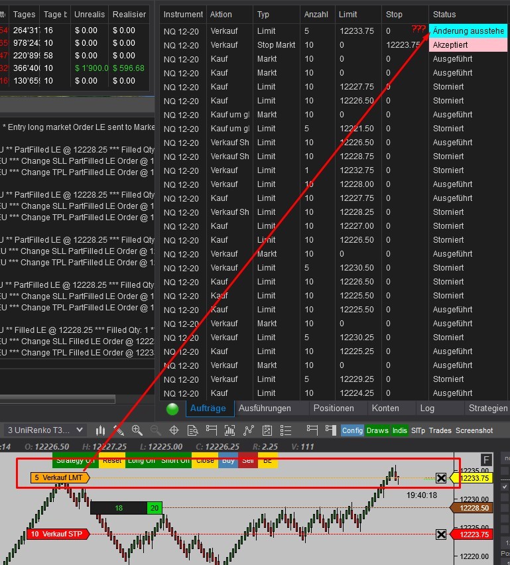The height and width of the screenshot is (565, 510).
Task: Click the red 12223.75 price marker
Action: coord(472,534)
